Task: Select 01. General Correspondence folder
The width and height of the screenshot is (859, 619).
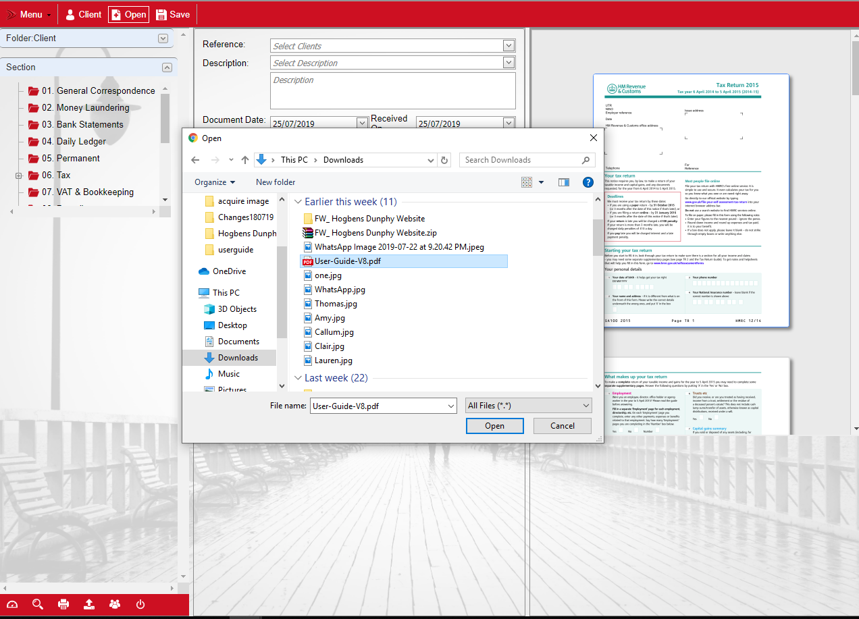Action: [92, 90]
